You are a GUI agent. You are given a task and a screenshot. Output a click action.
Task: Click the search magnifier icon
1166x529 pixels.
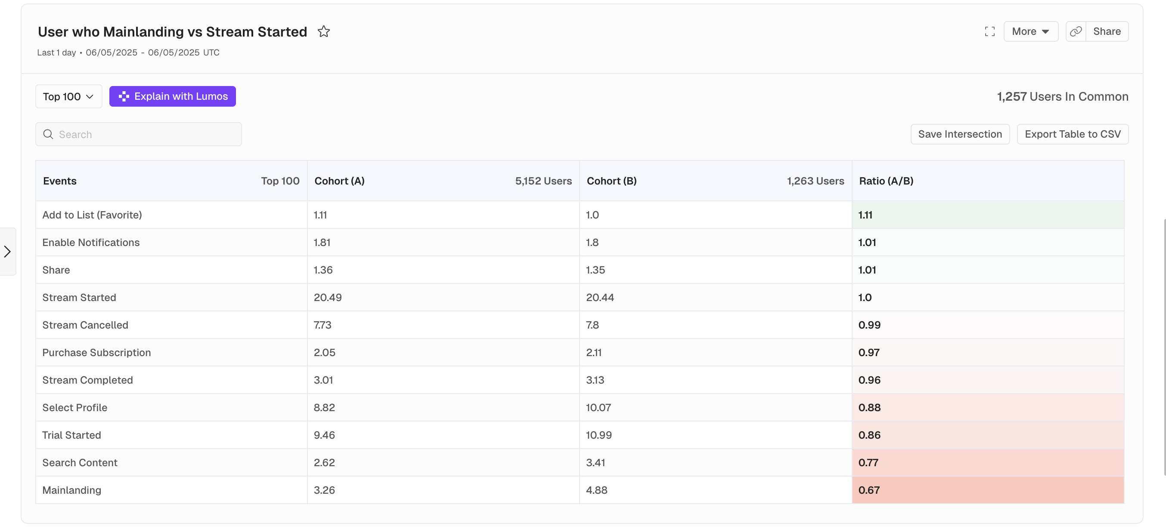click(48, 134)
